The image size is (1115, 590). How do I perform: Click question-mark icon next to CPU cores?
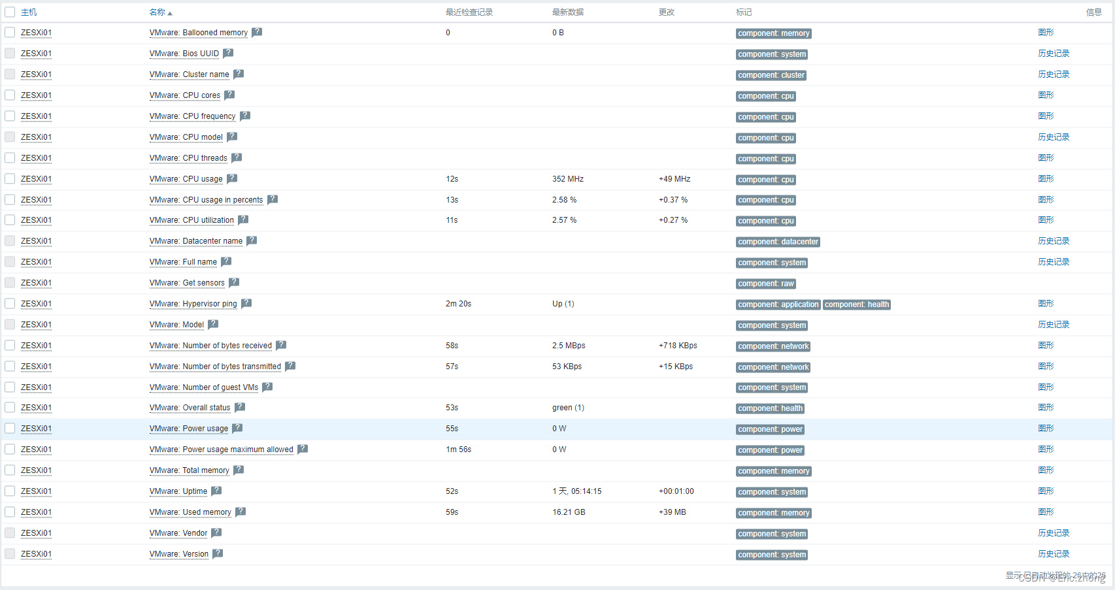pyautogui.click(x=229, y=95)
